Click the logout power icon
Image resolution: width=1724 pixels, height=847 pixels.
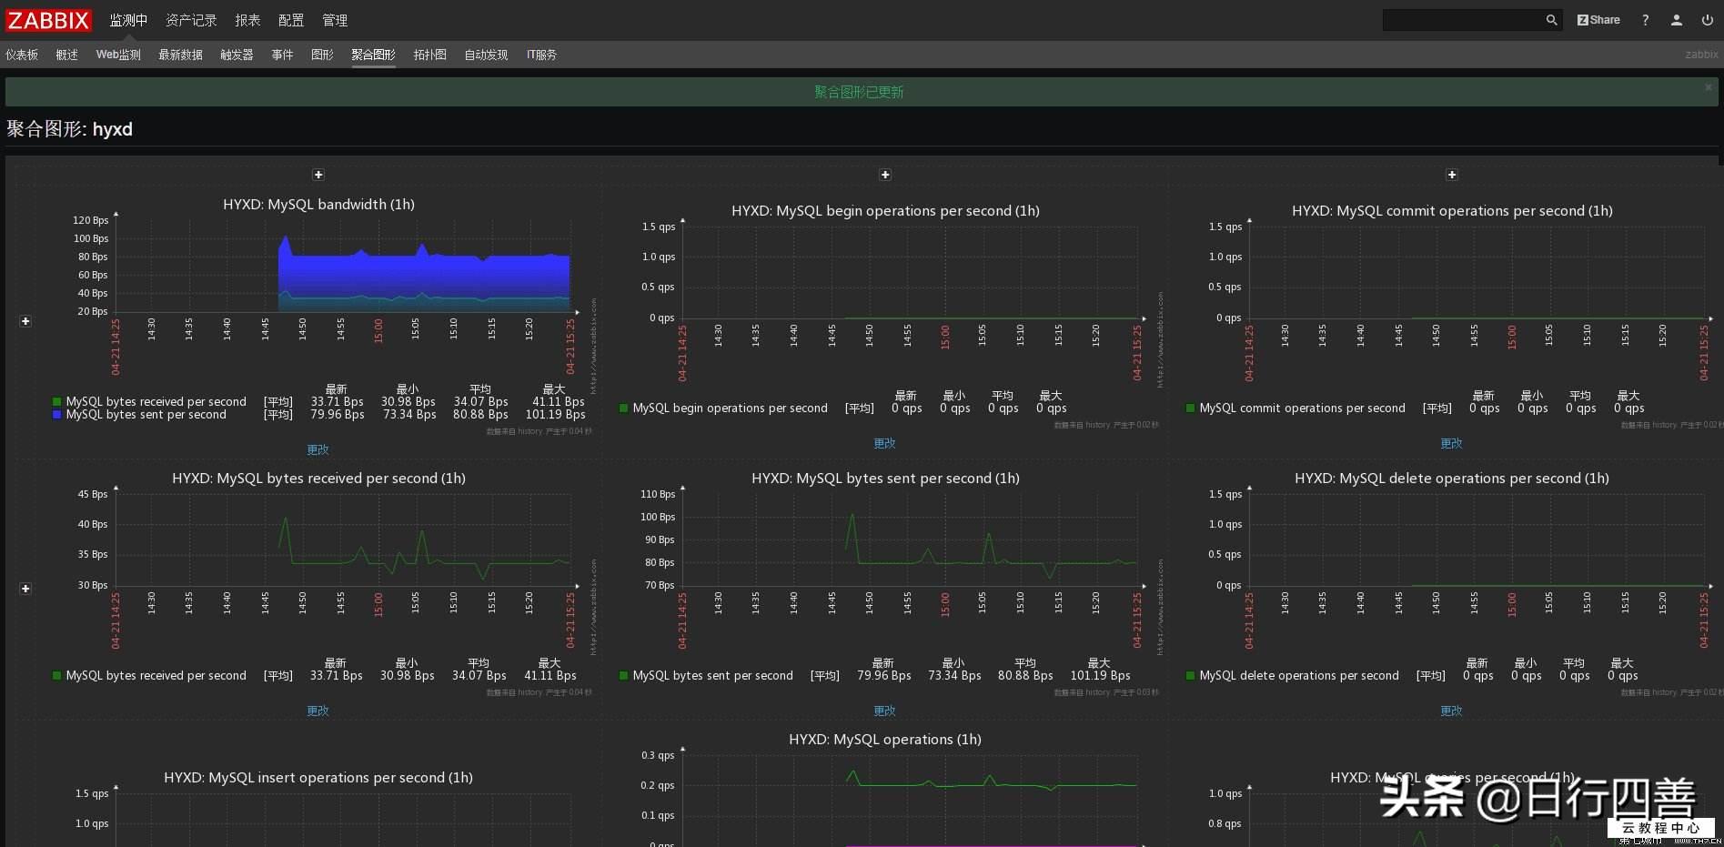(x=1707, y=20)
